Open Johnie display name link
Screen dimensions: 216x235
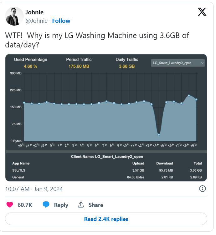point(34,12)
